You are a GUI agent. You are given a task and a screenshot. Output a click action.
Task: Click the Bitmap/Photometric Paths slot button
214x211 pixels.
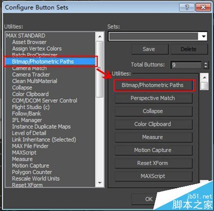pos(154,85)
